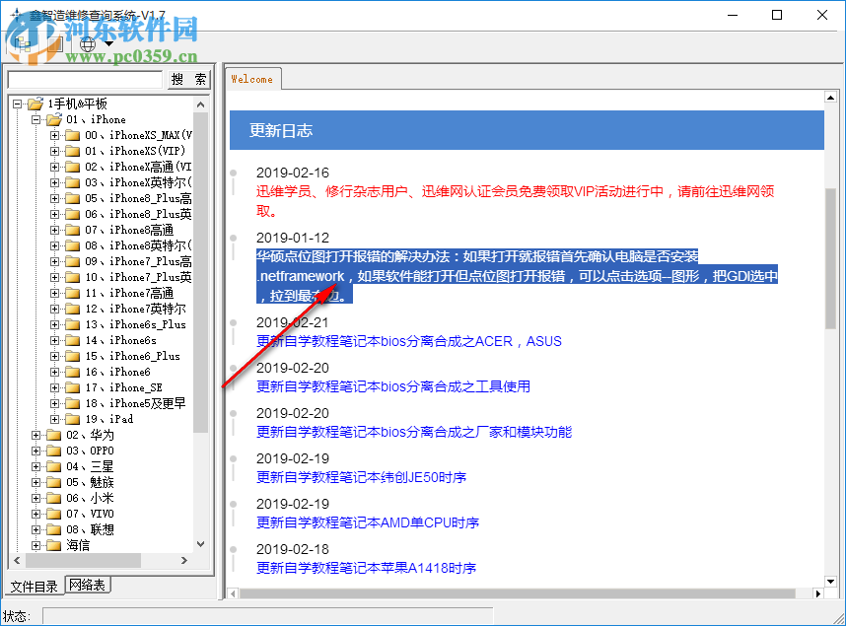Screen dimensions: 846x626
Task: Select the 12、iPhone7英特尔 folder icon
Action: click(x=72, y=309)
